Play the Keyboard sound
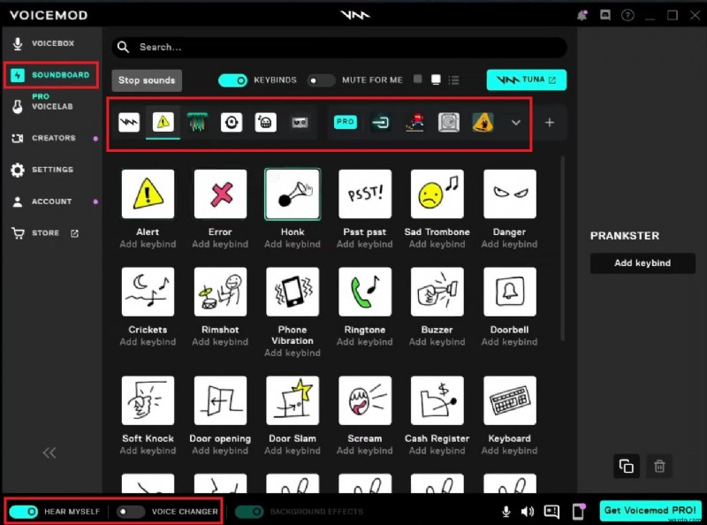707x525 pixels. coord(510,400)
